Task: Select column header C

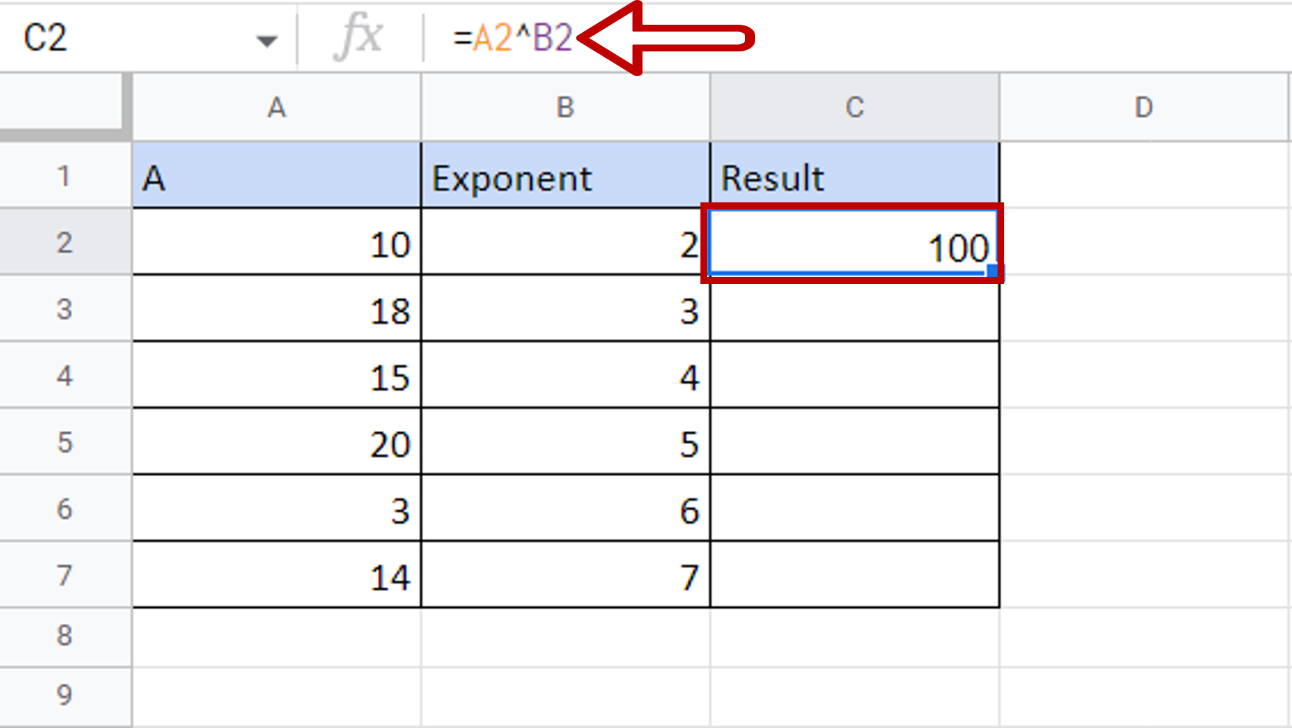Action: point(854,107)
